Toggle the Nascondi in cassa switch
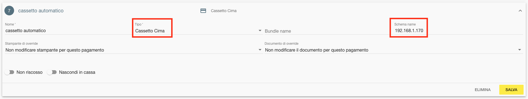Viewport: 528px width, 99px height. pyautogui.click(x=52, y=72)
